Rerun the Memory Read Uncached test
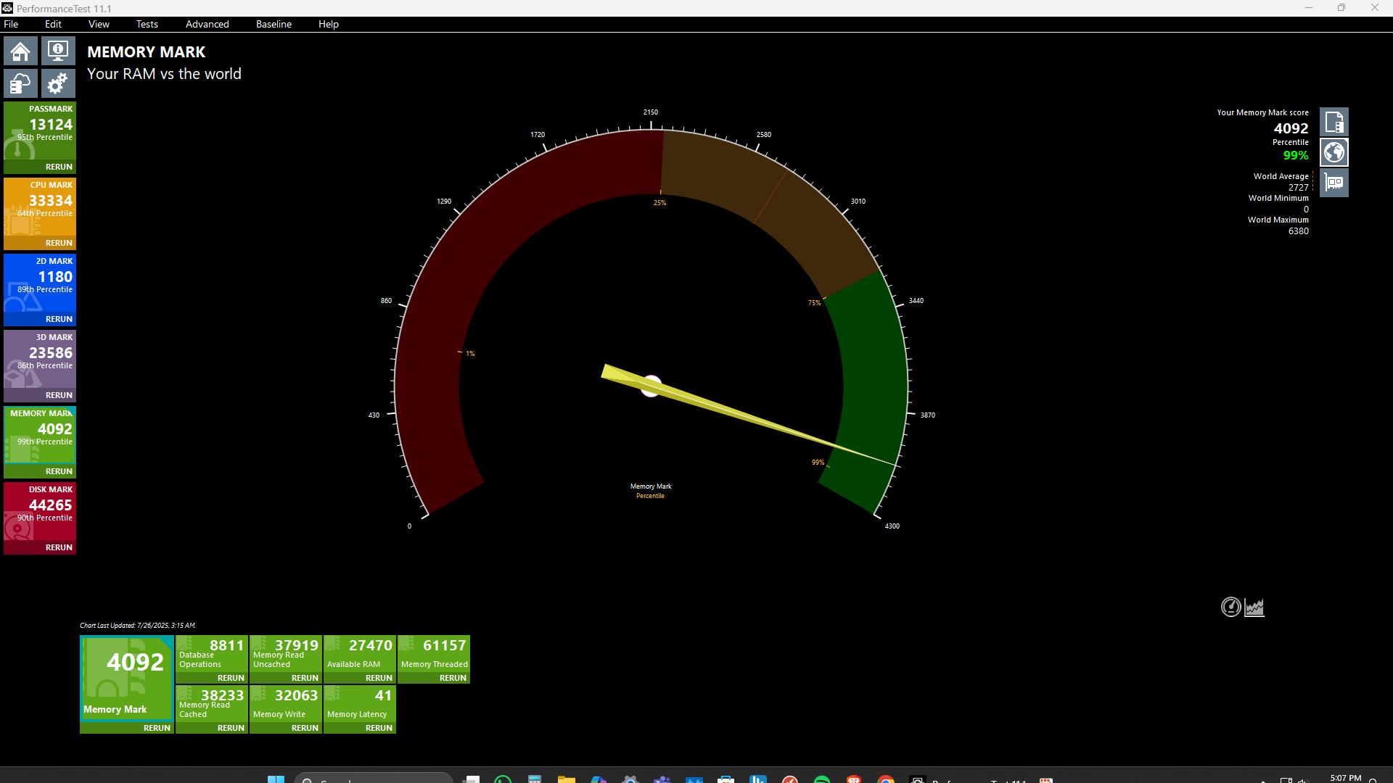The height and width of the screenshot is (783, 1393). (x=305, y=678)
